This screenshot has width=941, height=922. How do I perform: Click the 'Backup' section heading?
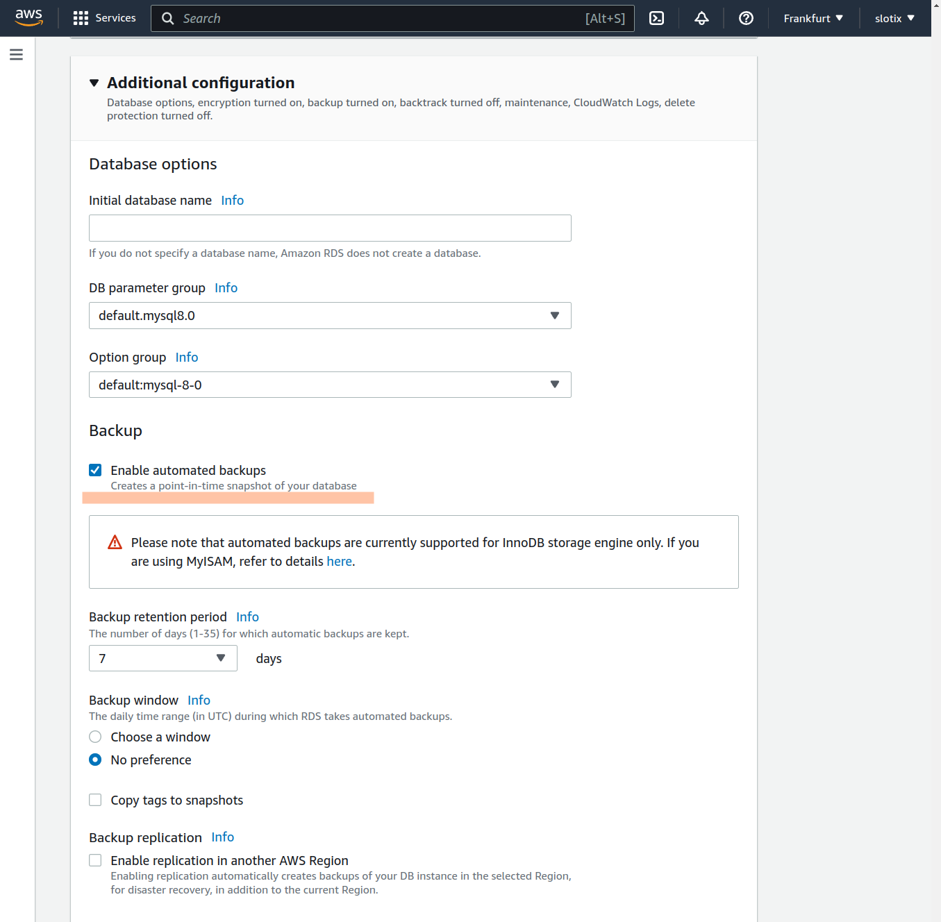tap(115, 430)
